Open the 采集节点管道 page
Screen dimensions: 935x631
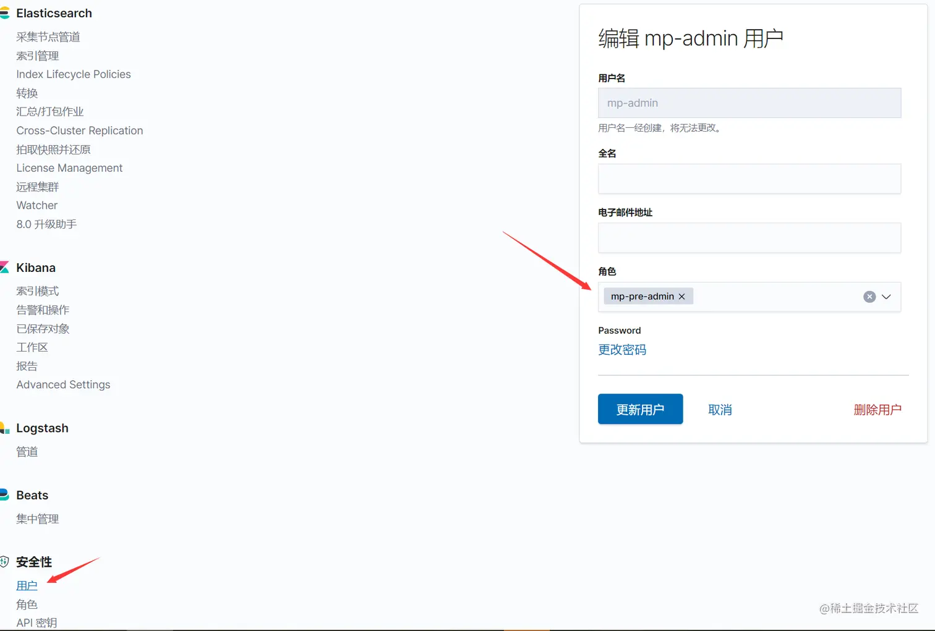(48, 37)
